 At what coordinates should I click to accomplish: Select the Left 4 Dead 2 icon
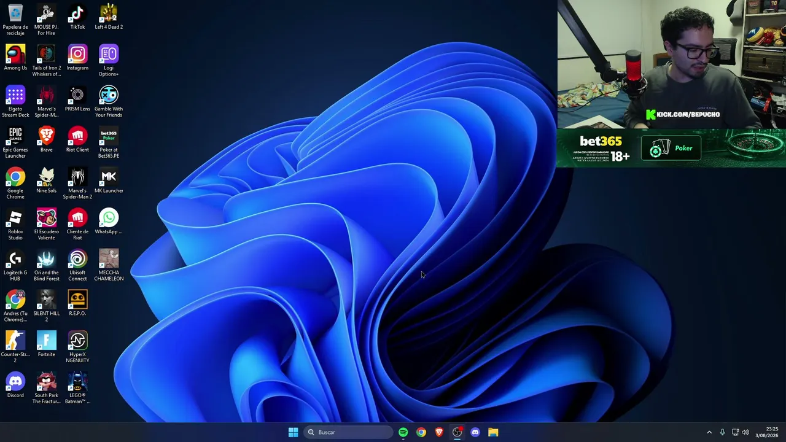(x=109, y=17)
